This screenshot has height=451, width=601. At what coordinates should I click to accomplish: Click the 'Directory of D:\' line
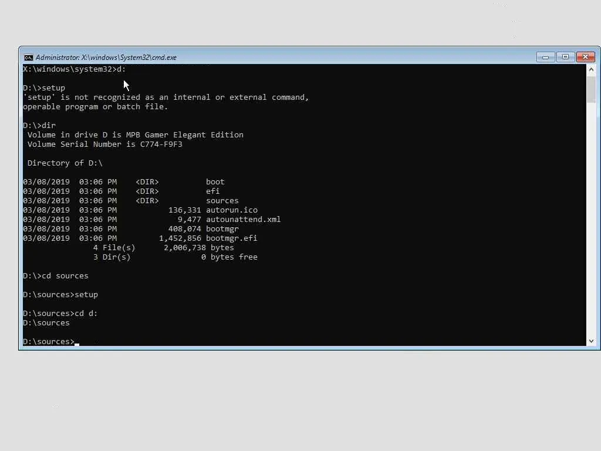tap(65, 163)
